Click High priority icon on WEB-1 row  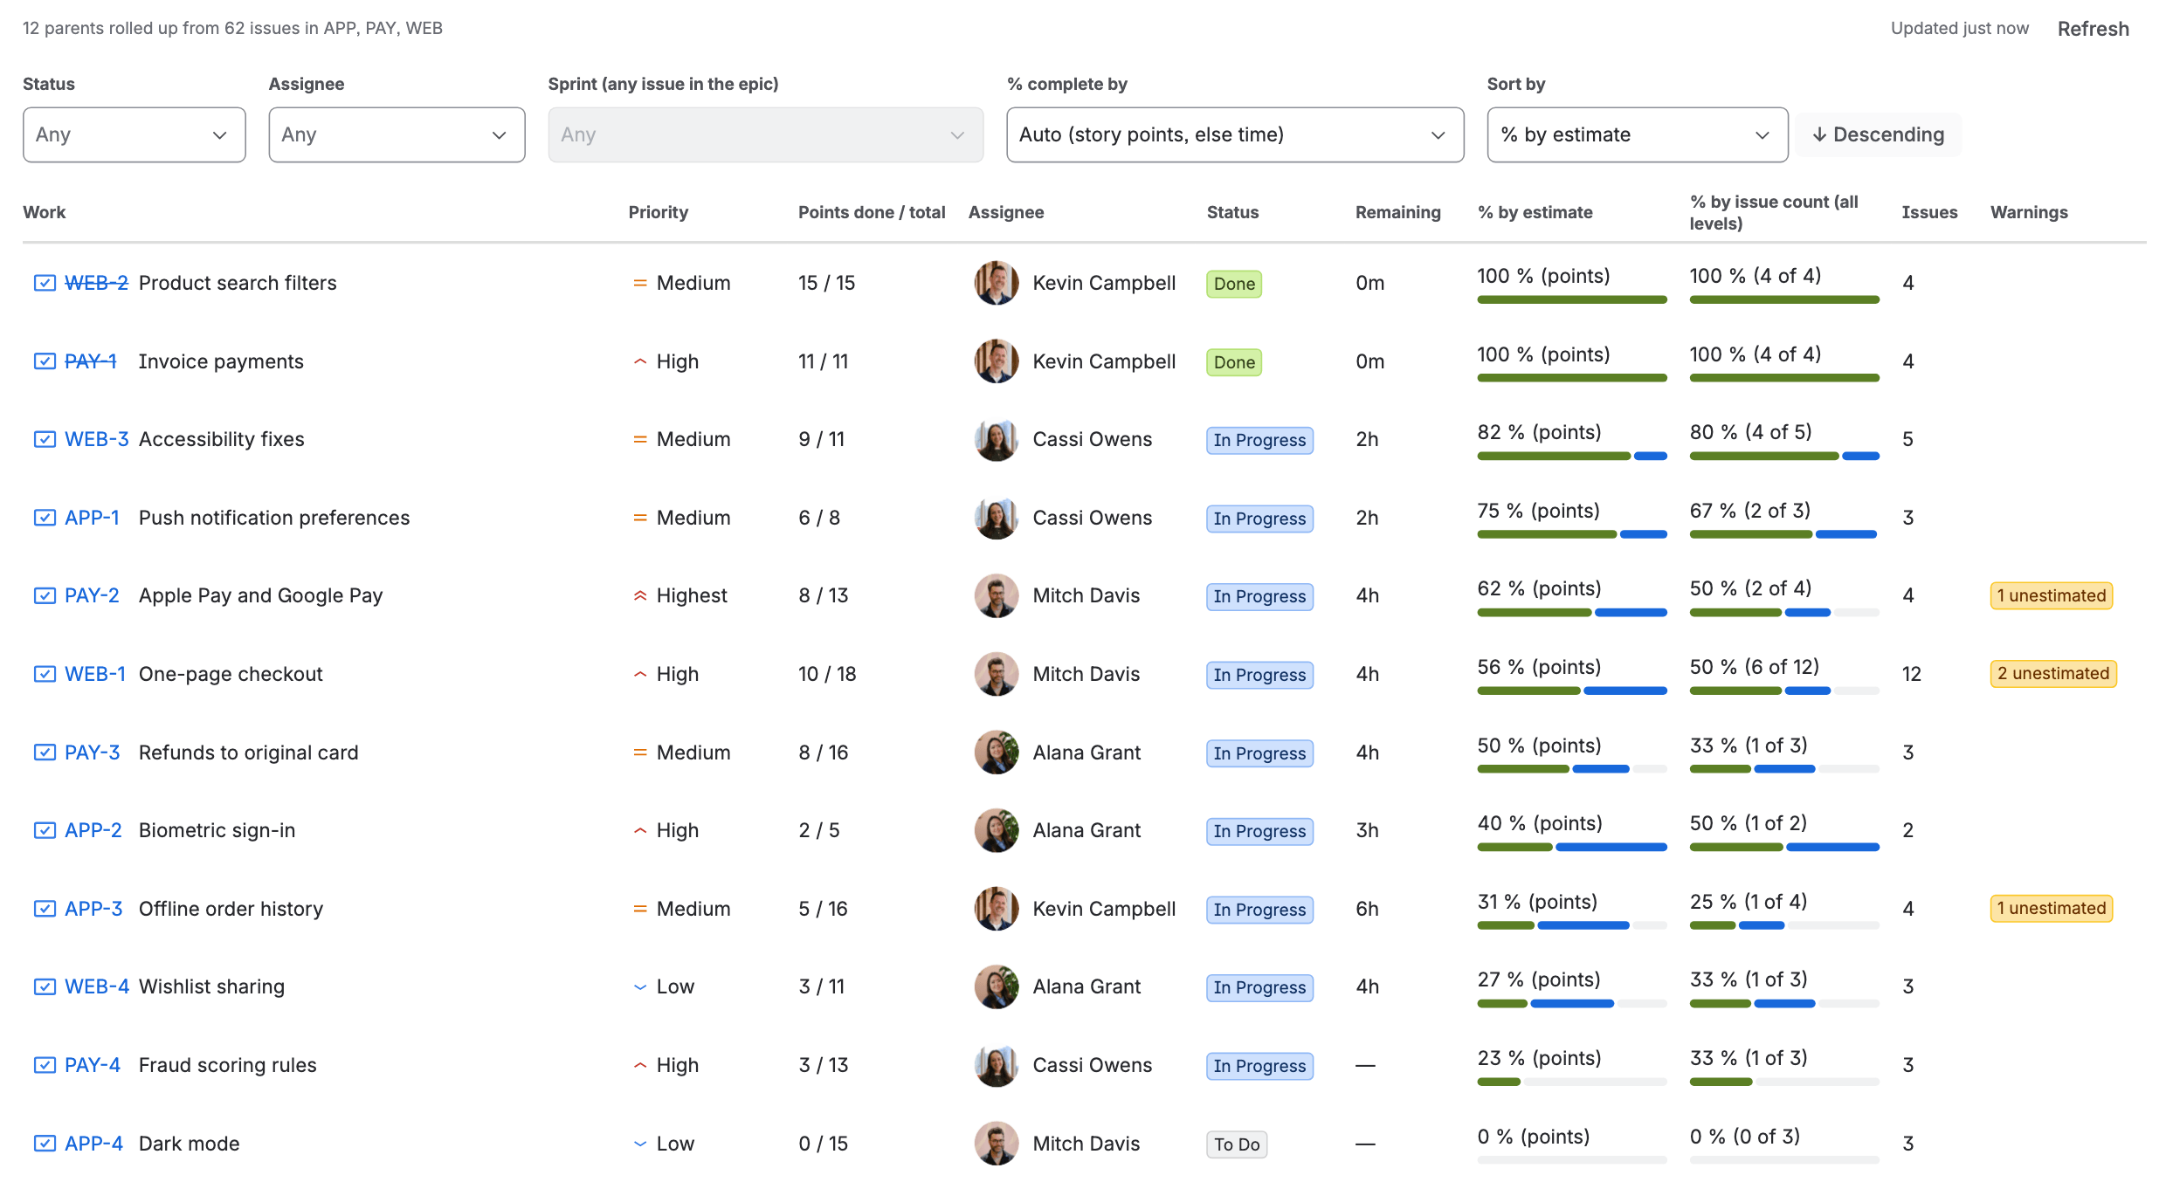click(x=640, y=674)
